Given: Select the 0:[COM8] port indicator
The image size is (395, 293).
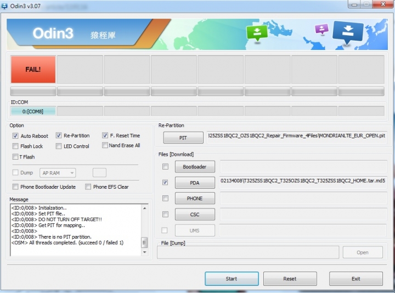Looking at the screenshot, I should click(x=33, y=111).
